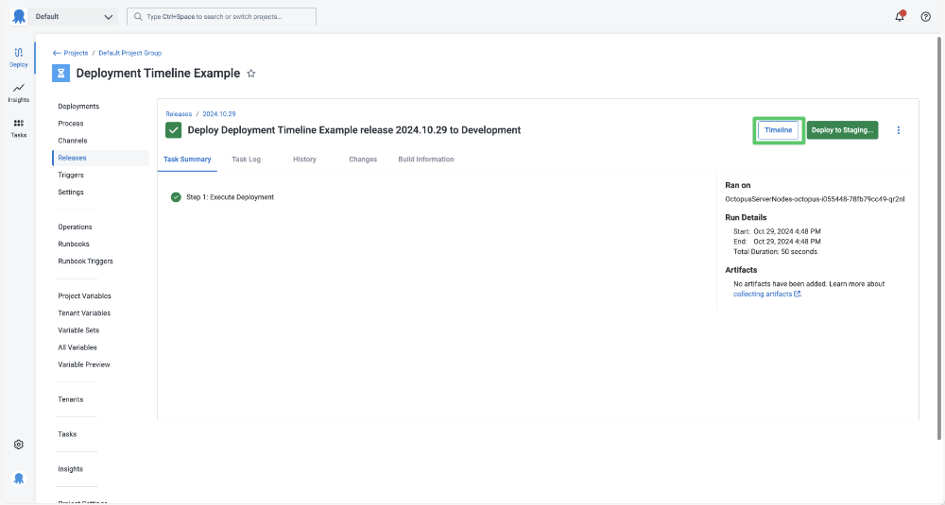The image size is (945, 505).
Task: Switch to the History tab
Action: tap(304, 160)
